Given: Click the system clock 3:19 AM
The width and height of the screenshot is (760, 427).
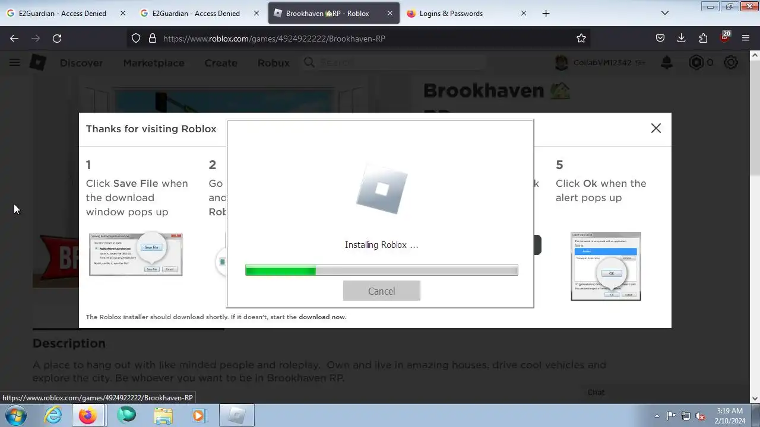Looking at the screenshot, I should point(730,410).
